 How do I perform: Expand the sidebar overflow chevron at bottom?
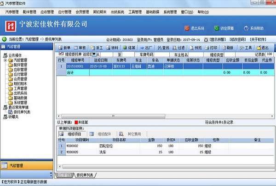coord(50,174)
